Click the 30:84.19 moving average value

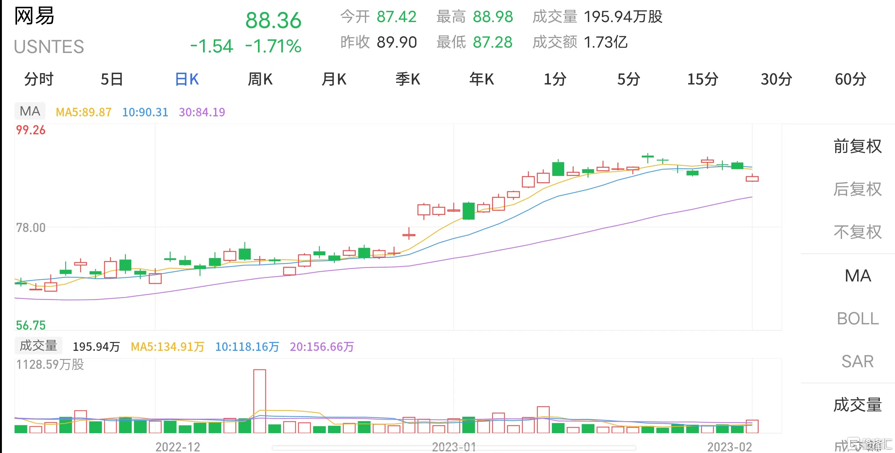click(202, 112)
